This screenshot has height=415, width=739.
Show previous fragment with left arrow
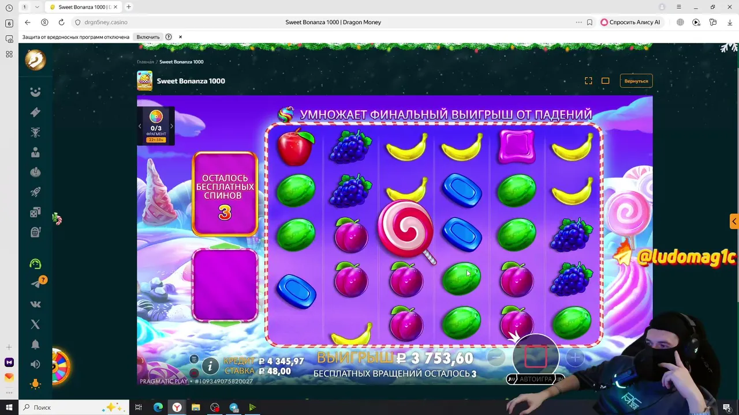140,126
